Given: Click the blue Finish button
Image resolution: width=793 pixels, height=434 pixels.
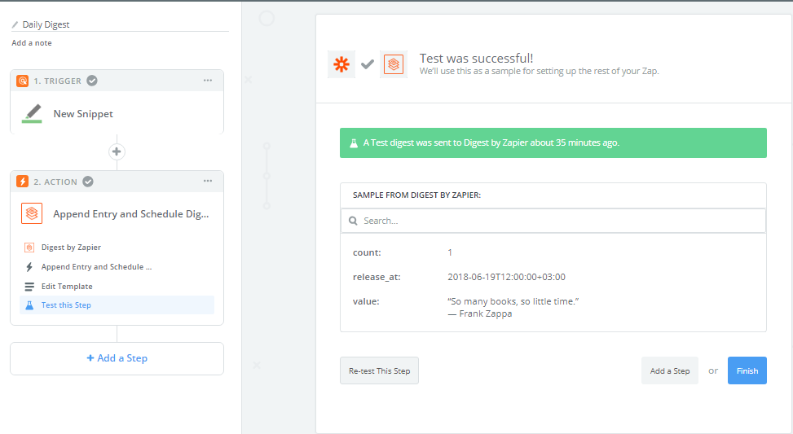Looking at the screenshot, I should (747, 370).
